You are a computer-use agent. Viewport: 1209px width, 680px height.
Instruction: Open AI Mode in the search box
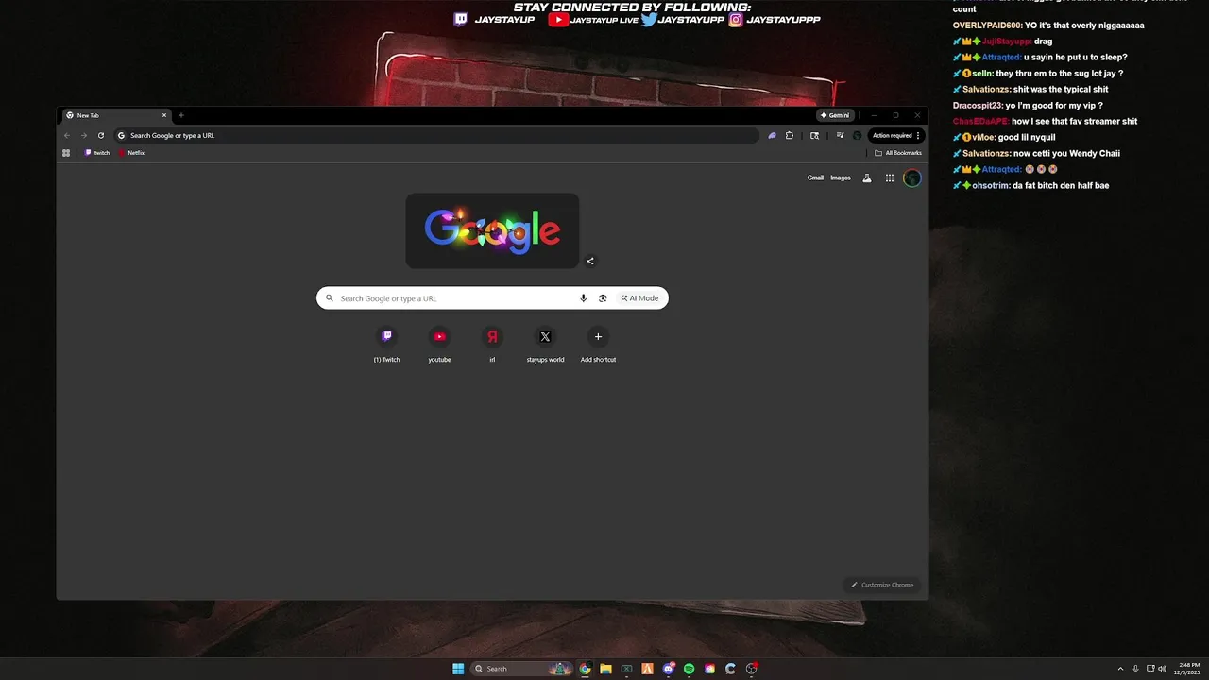(x=640, y=298)
